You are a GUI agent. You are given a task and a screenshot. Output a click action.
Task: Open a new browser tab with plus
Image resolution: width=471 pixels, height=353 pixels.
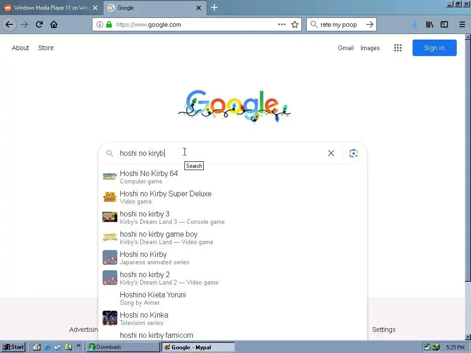(214, 7)
